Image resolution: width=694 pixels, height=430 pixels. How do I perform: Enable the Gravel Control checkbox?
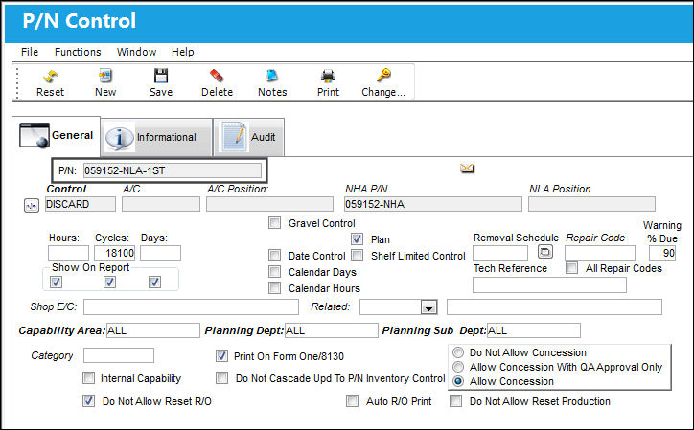tap(274, 223)
